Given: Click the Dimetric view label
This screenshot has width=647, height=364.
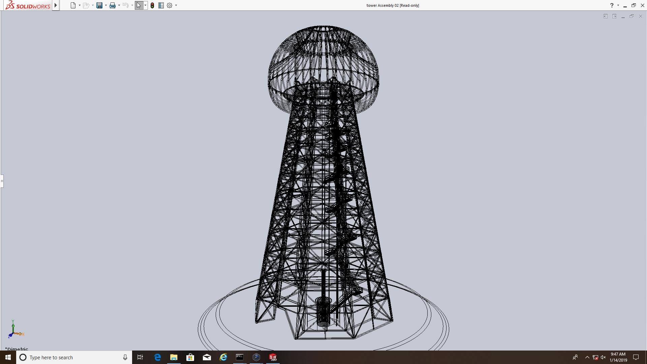Looking at the screenshot, I should [x=17, y=349].
